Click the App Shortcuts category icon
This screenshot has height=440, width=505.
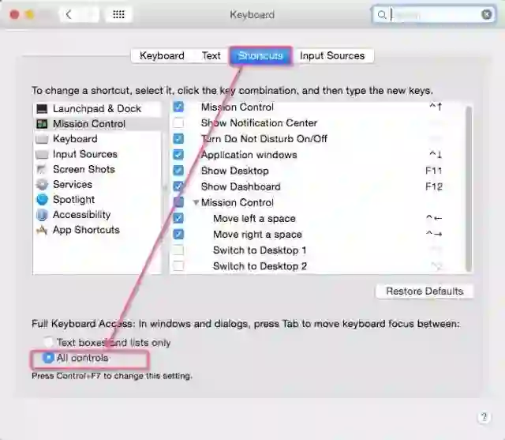pos(42,230)
